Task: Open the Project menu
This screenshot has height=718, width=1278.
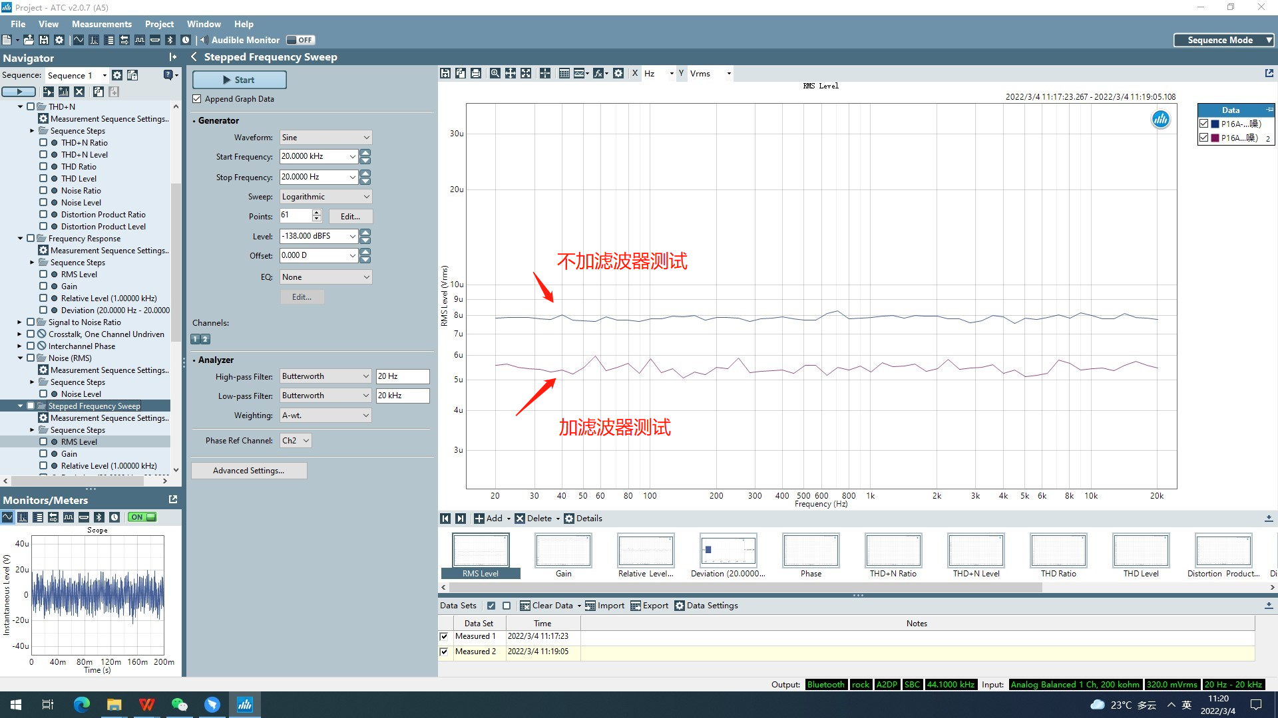Action: pos(159,24)
